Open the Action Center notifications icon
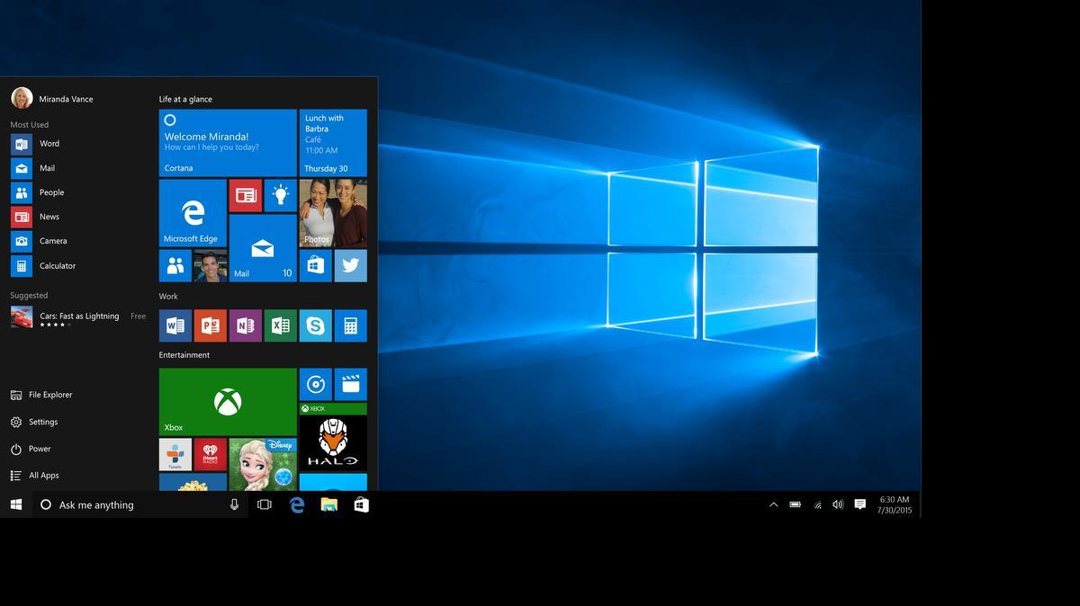Viewport: 1080px width, 606px height. 859,504
